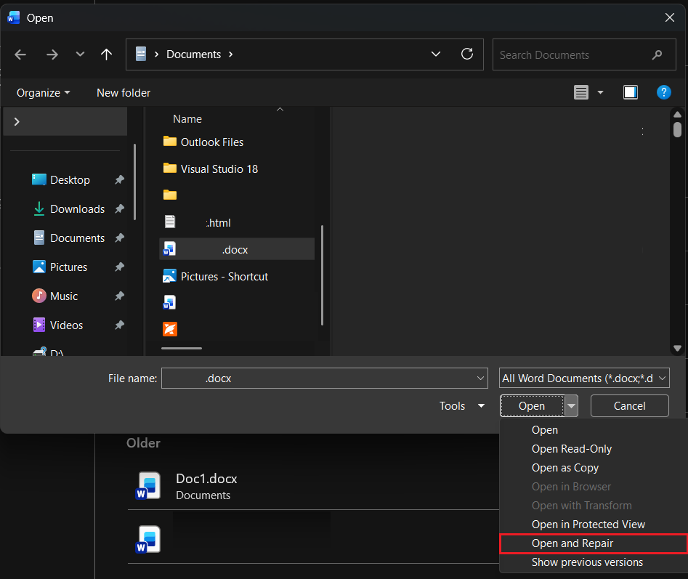Expand the address bar history dropdown
The width and height of the screenshot is (688, 579).
click(436, 54)
